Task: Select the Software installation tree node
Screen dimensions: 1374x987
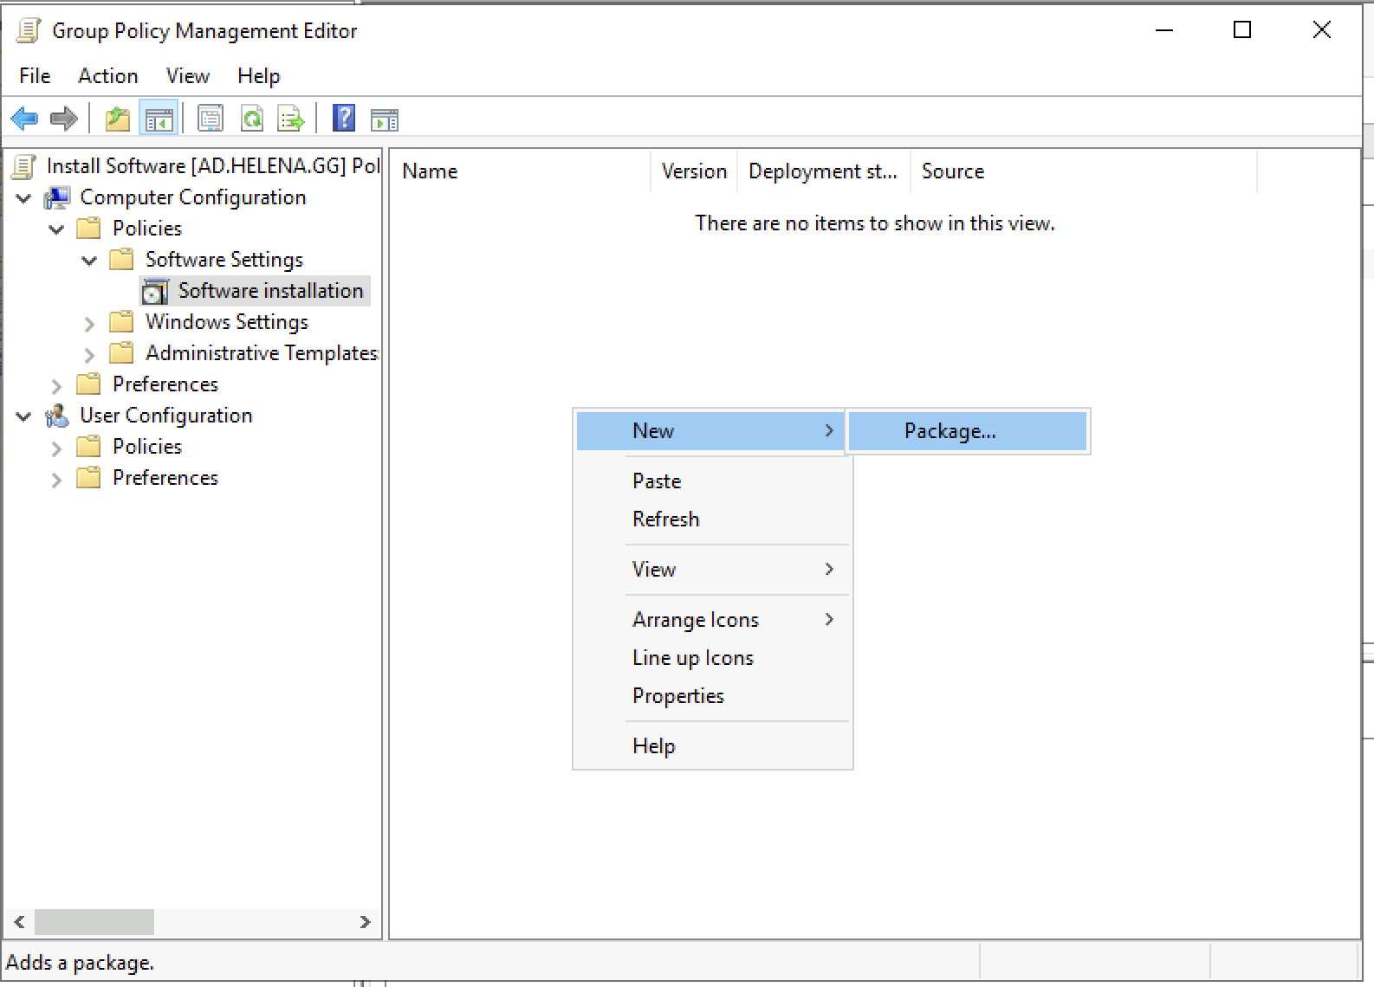Action: point(269,291)
